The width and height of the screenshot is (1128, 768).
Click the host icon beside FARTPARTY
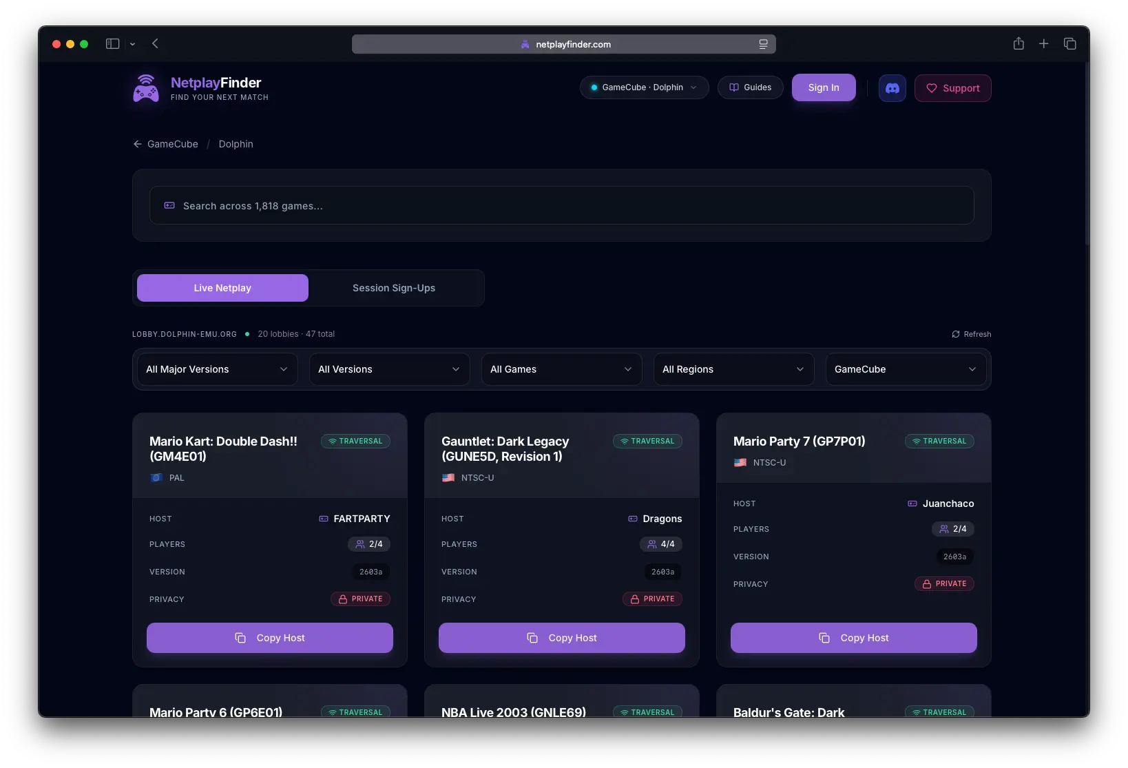(x=324, y=519)
